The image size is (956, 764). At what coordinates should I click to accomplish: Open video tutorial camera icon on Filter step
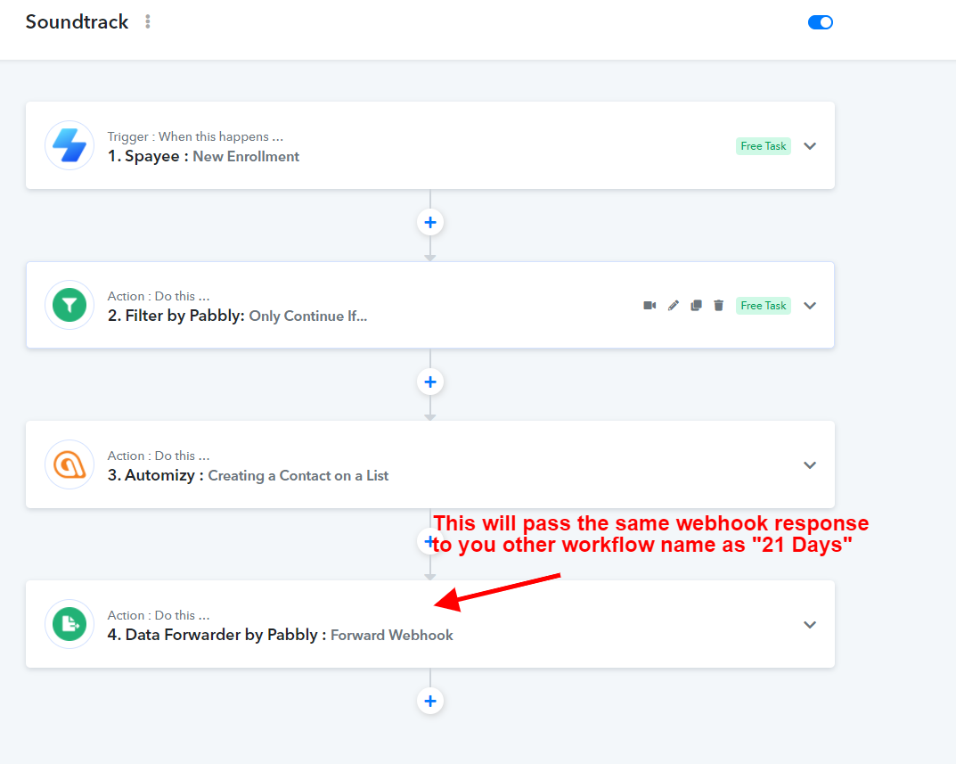tap(650, 306)
